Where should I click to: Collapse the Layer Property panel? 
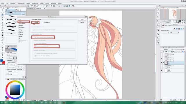161,25
